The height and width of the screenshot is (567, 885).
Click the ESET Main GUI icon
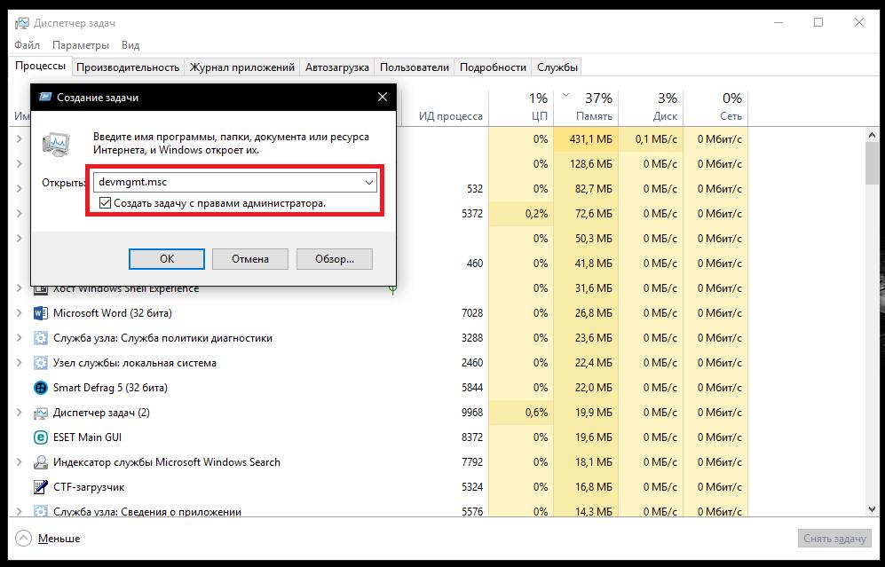click(41, 437)
